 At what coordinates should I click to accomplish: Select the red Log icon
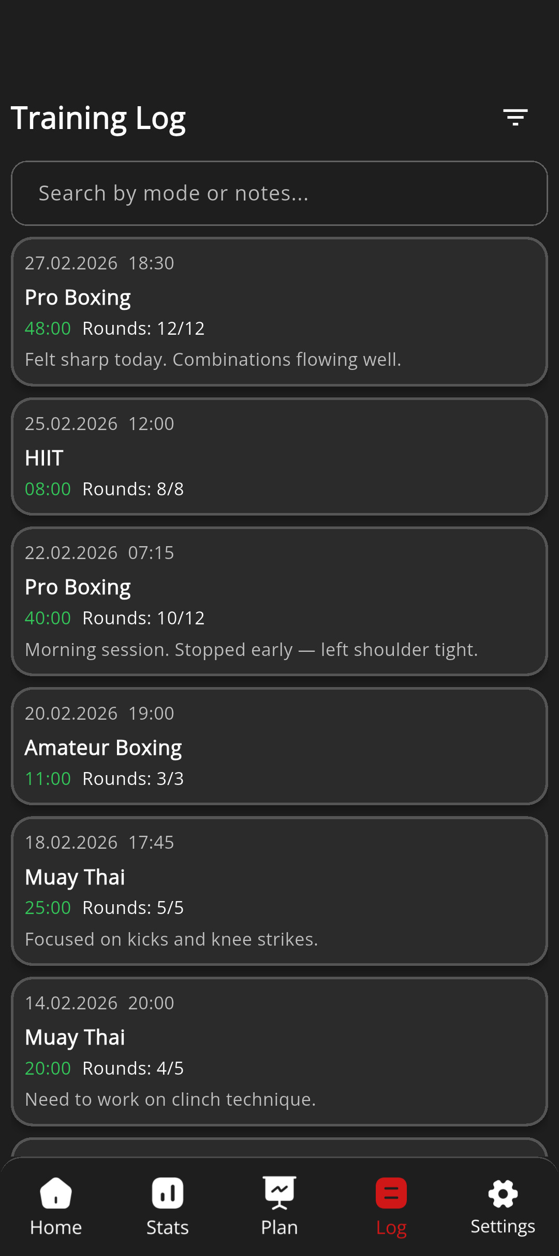(391, 1193)
